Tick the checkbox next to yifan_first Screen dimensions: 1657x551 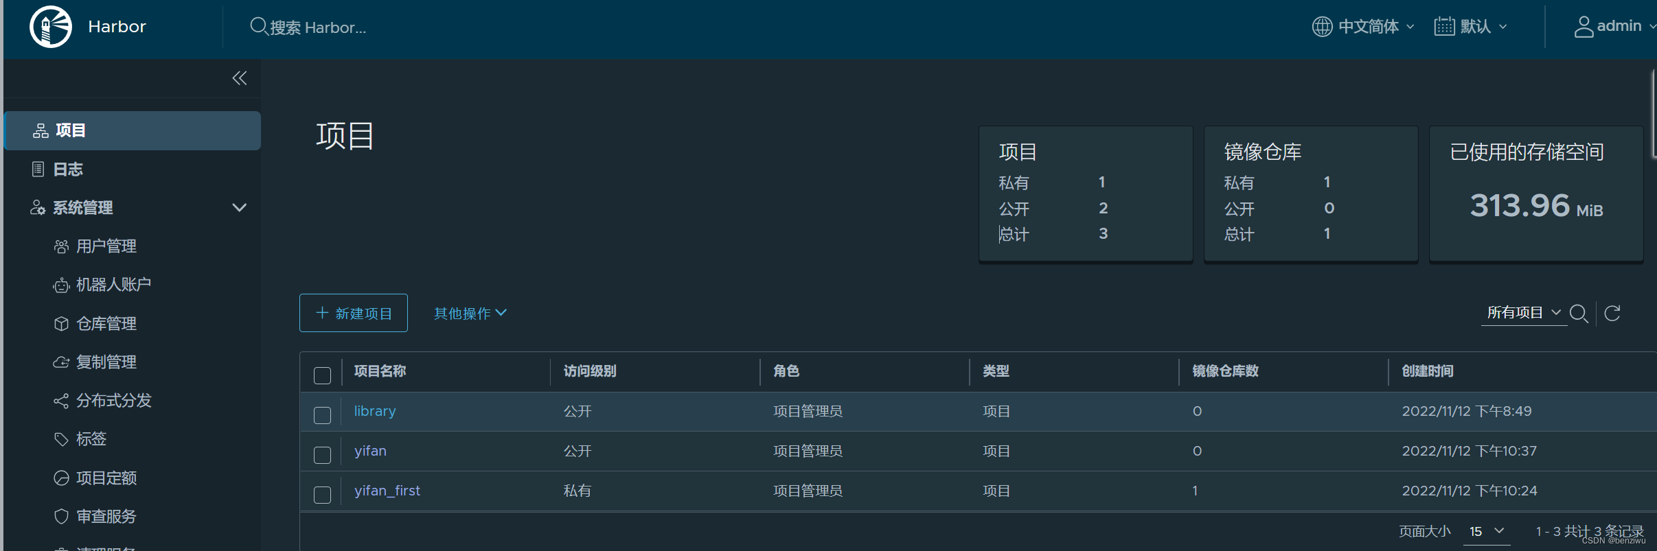pos(322,495)
